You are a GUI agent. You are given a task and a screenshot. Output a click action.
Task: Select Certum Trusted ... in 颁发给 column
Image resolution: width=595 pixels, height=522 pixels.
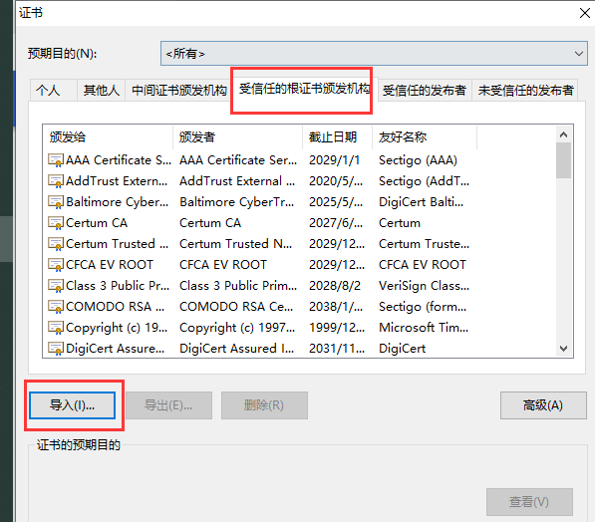(117, 243)
